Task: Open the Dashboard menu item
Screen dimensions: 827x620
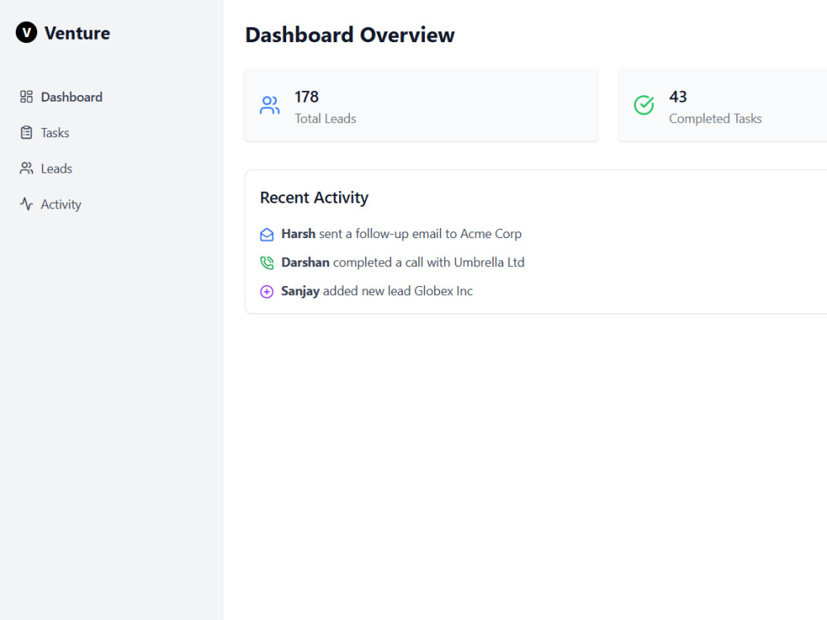Action: (72, 97)
